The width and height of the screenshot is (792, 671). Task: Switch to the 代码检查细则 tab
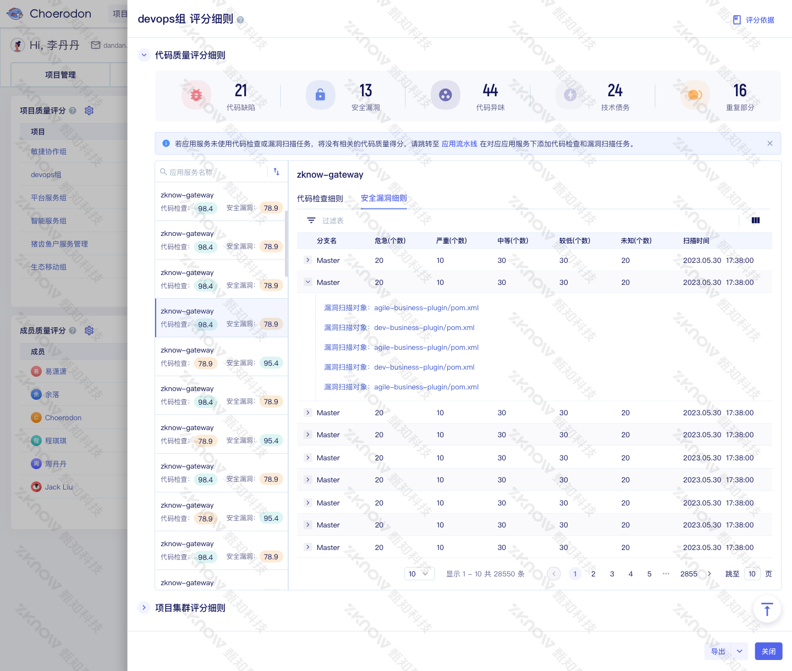pos(320,199)
